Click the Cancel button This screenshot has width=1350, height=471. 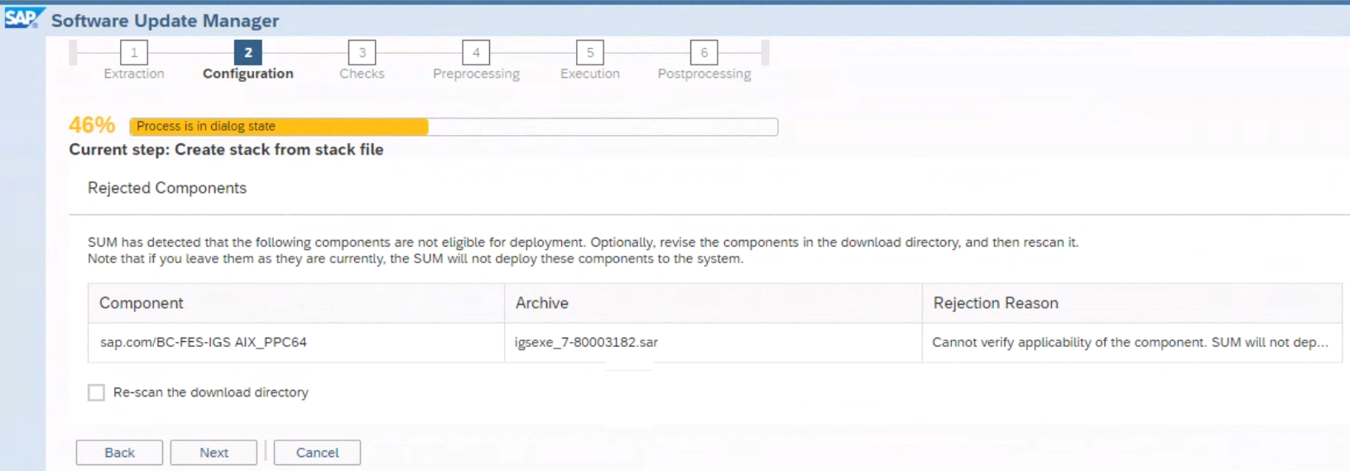(317, 453)
